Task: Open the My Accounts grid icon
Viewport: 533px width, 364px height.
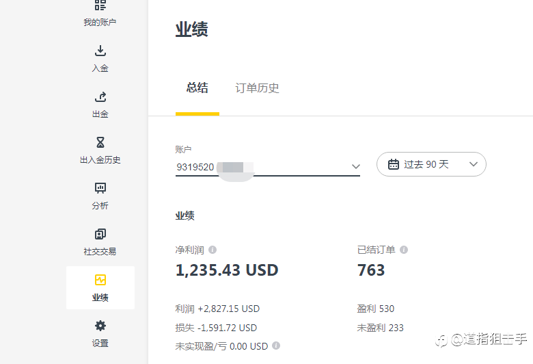Action: click(x=100, y=5)
